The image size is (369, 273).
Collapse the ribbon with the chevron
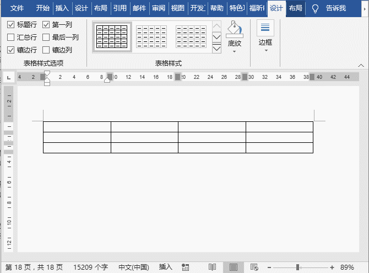tap(361, 66)
